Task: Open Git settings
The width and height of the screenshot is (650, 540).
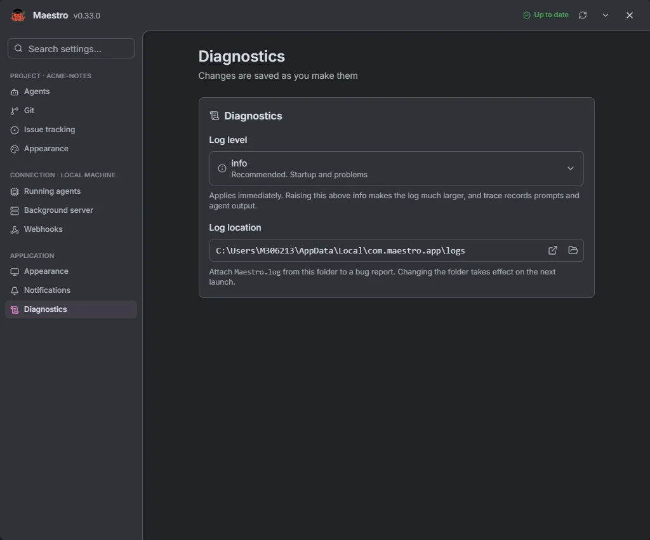Action: (71, 111)
